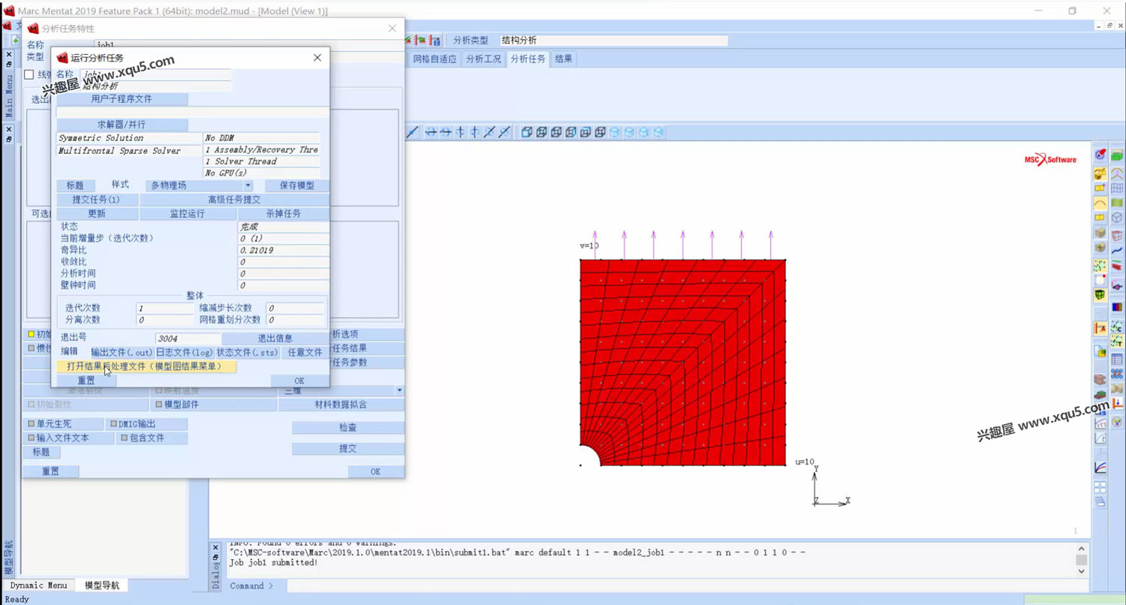
Task: Select Dynamic Menu tab at bottom
Action: click(x=39, y=585)
